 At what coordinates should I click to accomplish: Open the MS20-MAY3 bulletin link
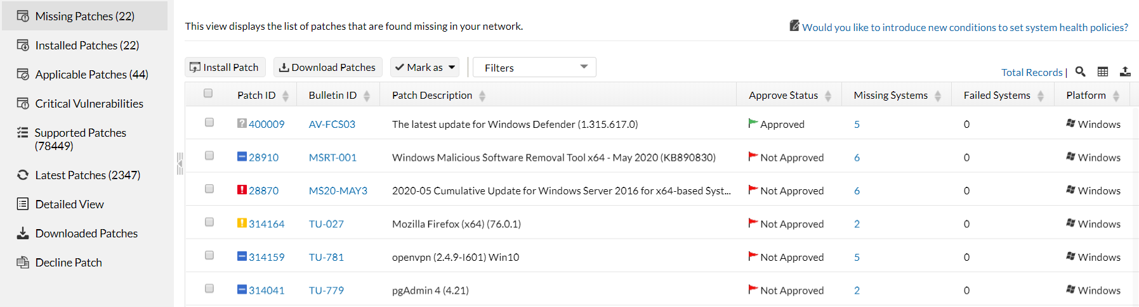[338, 191]
